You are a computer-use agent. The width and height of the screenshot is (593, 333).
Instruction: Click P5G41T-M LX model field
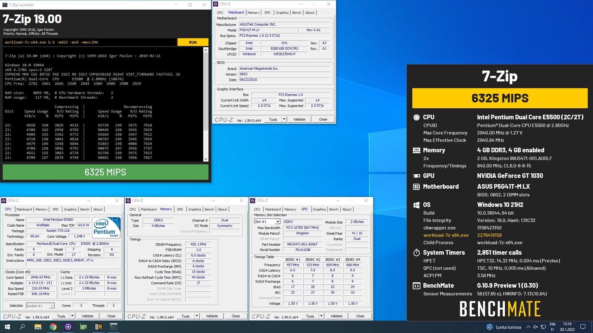point(267,30)
